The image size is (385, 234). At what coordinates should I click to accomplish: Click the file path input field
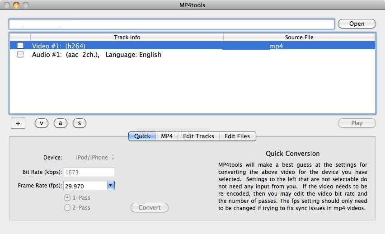(172, 24)
